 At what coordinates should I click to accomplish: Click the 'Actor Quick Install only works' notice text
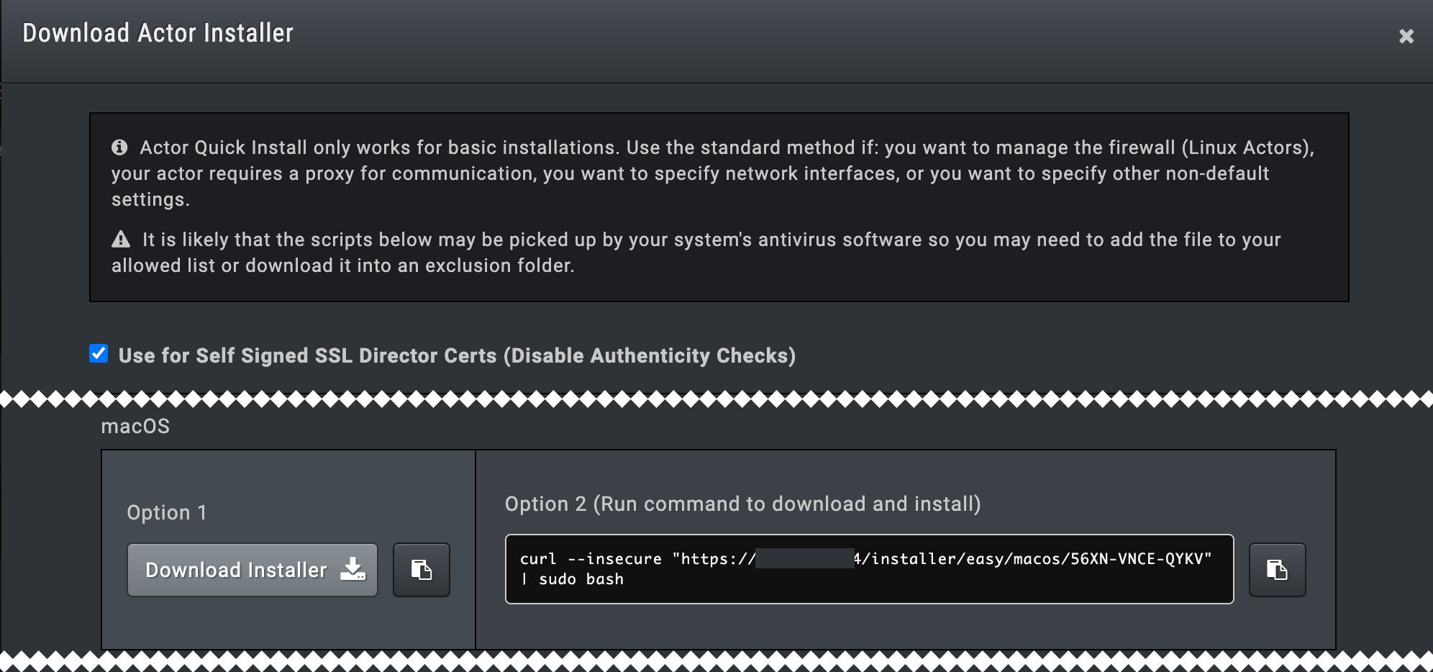[x=713, y=173]
